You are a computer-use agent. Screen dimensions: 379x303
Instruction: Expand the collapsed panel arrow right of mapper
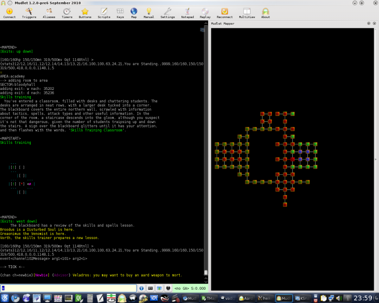[x=375, y=159]
